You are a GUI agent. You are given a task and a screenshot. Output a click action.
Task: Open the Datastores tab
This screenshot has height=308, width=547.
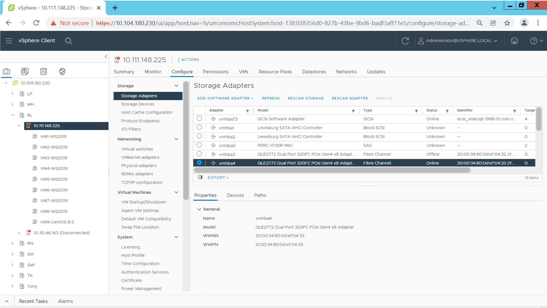[x=314, y=72]
